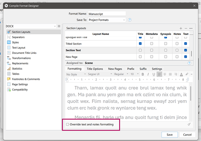Open the text color picker
This screenshot has width=201, height=141.
(x=181, y=74)
